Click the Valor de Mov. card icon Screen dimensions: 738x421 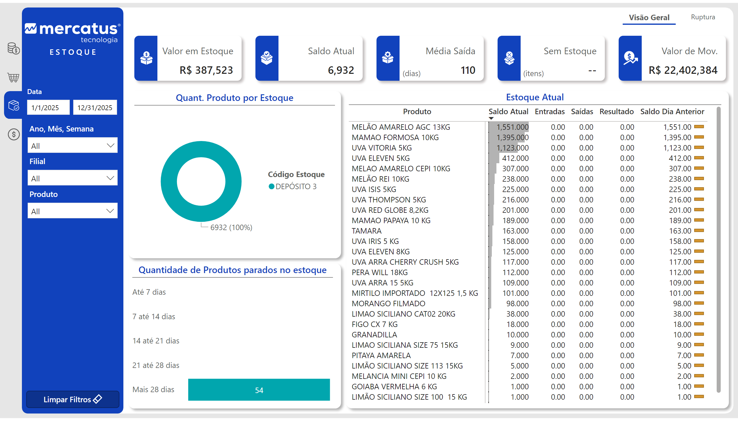point(630,58)
